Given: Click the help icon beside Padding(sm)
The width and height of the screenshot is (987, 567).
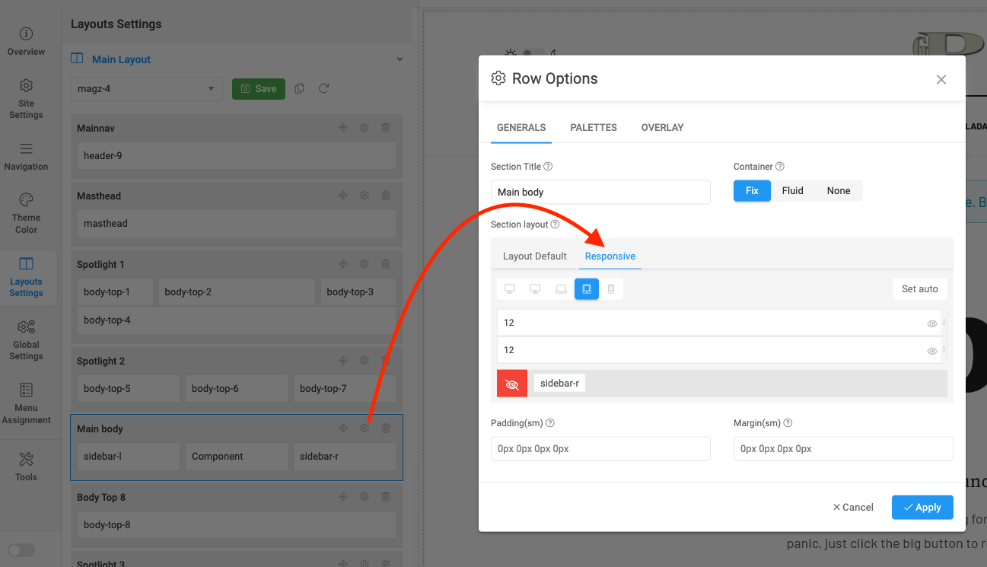Looking at the screenshot, I should coord(550,423).
